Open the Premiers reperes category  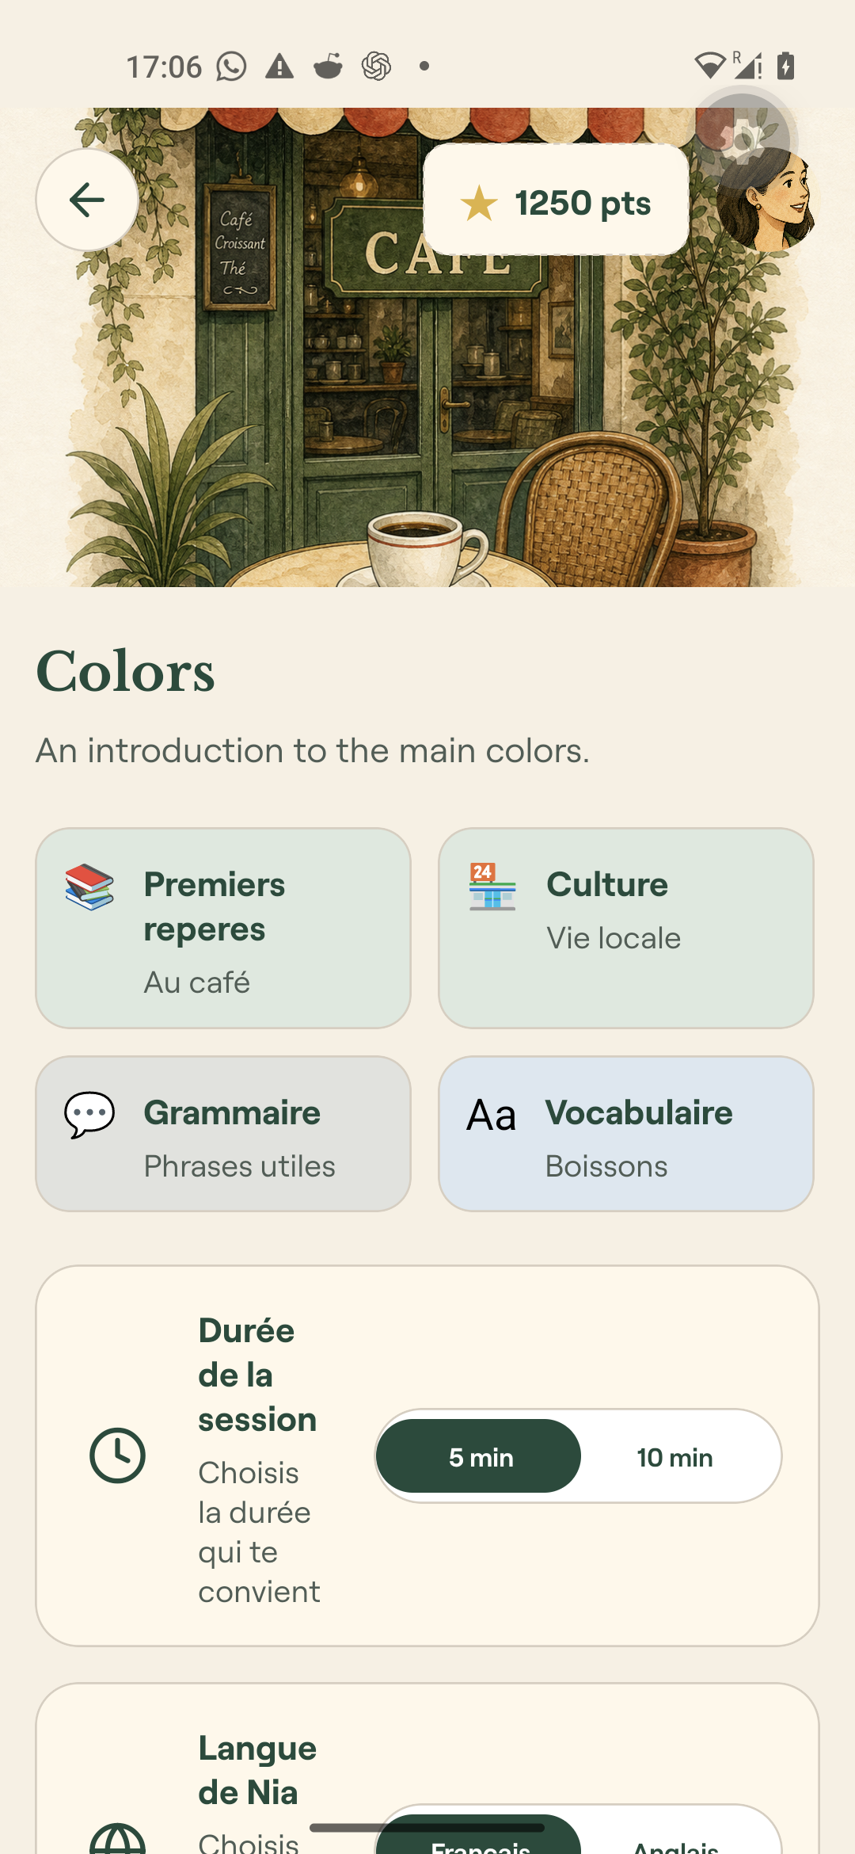click(x=223, y=929)
